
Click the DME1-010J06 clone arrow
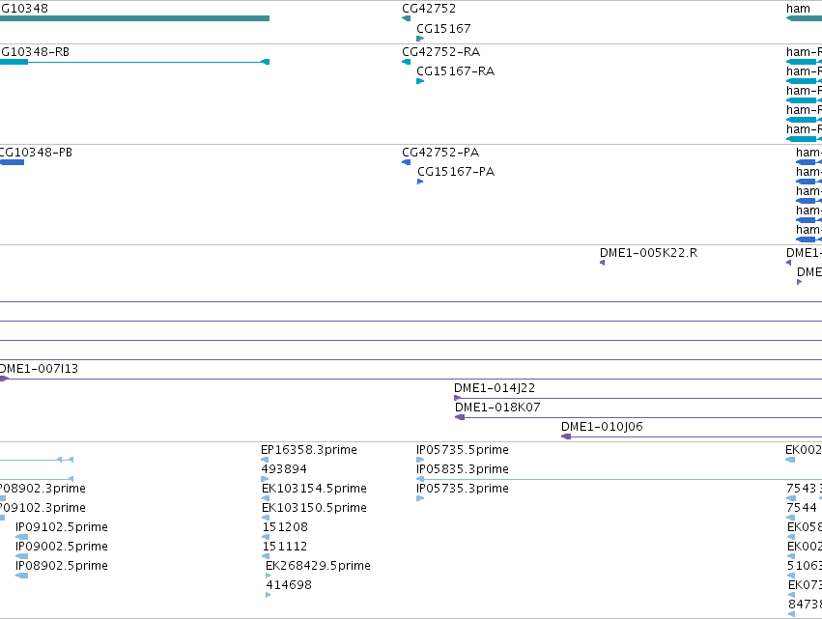pos(566,436)
